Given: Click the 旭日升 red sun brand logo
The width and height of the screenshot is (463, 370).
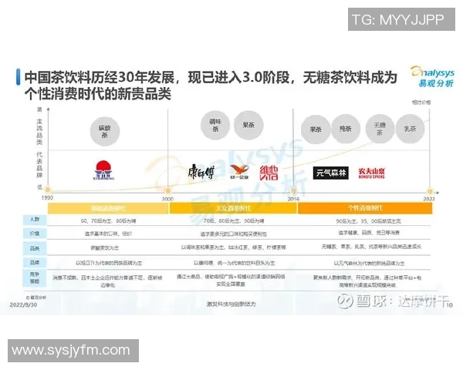Looking at the screenshot, I should (103, 170).
